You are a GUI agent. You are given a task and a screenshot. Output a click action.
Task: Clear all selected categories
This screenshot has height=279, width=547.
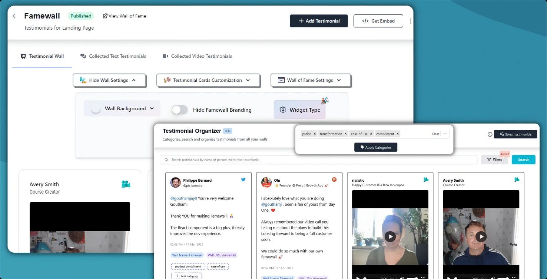click(x=435, y=134)
